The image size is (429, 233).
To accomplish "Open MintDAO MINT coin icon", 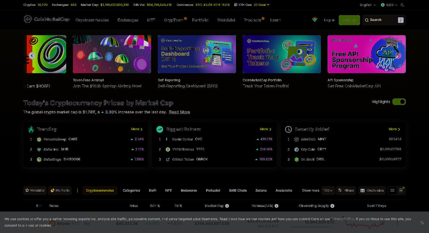I will pyautogui.click(x=297, y=139).
